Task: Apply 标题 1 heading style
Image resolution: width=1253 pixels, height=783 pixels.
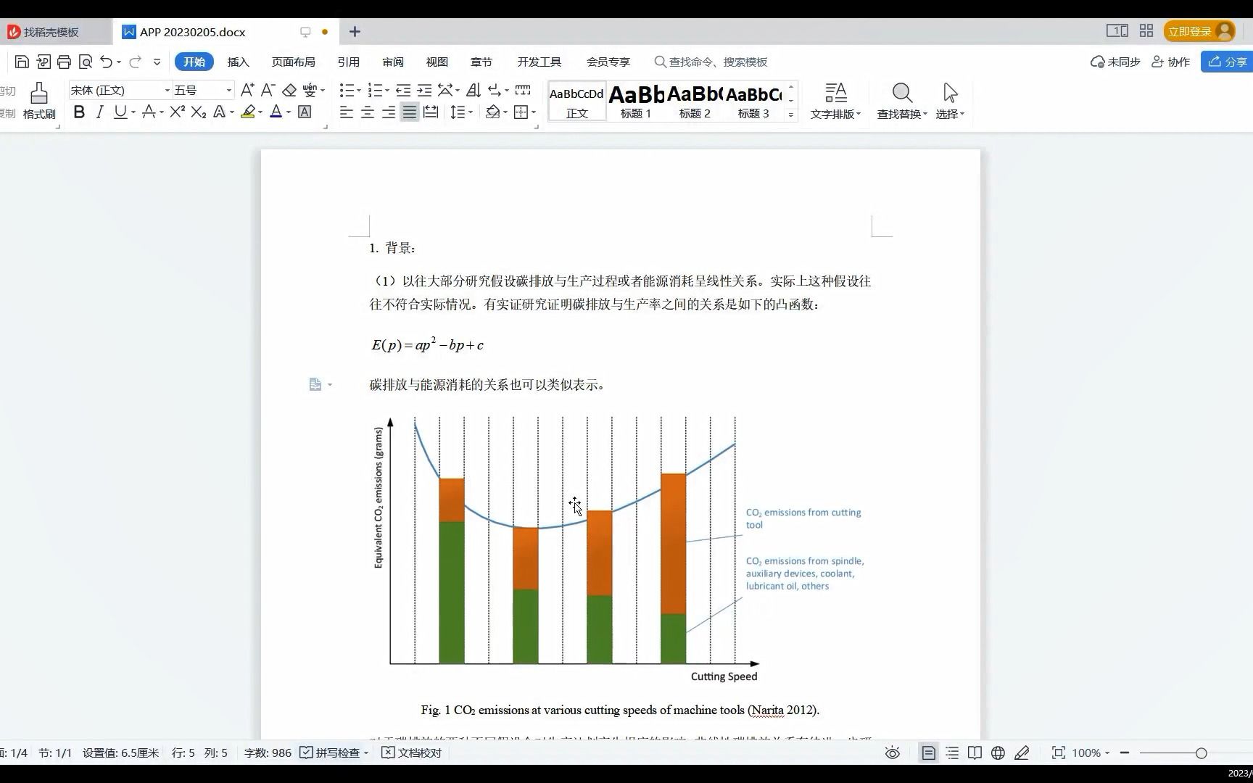Action: [635, 101]
